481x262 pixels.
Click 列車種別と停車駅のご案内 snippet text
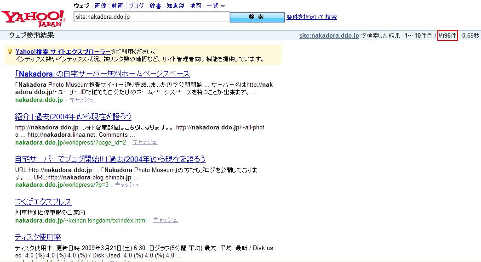pyautogui.click(x=50, y=212)
